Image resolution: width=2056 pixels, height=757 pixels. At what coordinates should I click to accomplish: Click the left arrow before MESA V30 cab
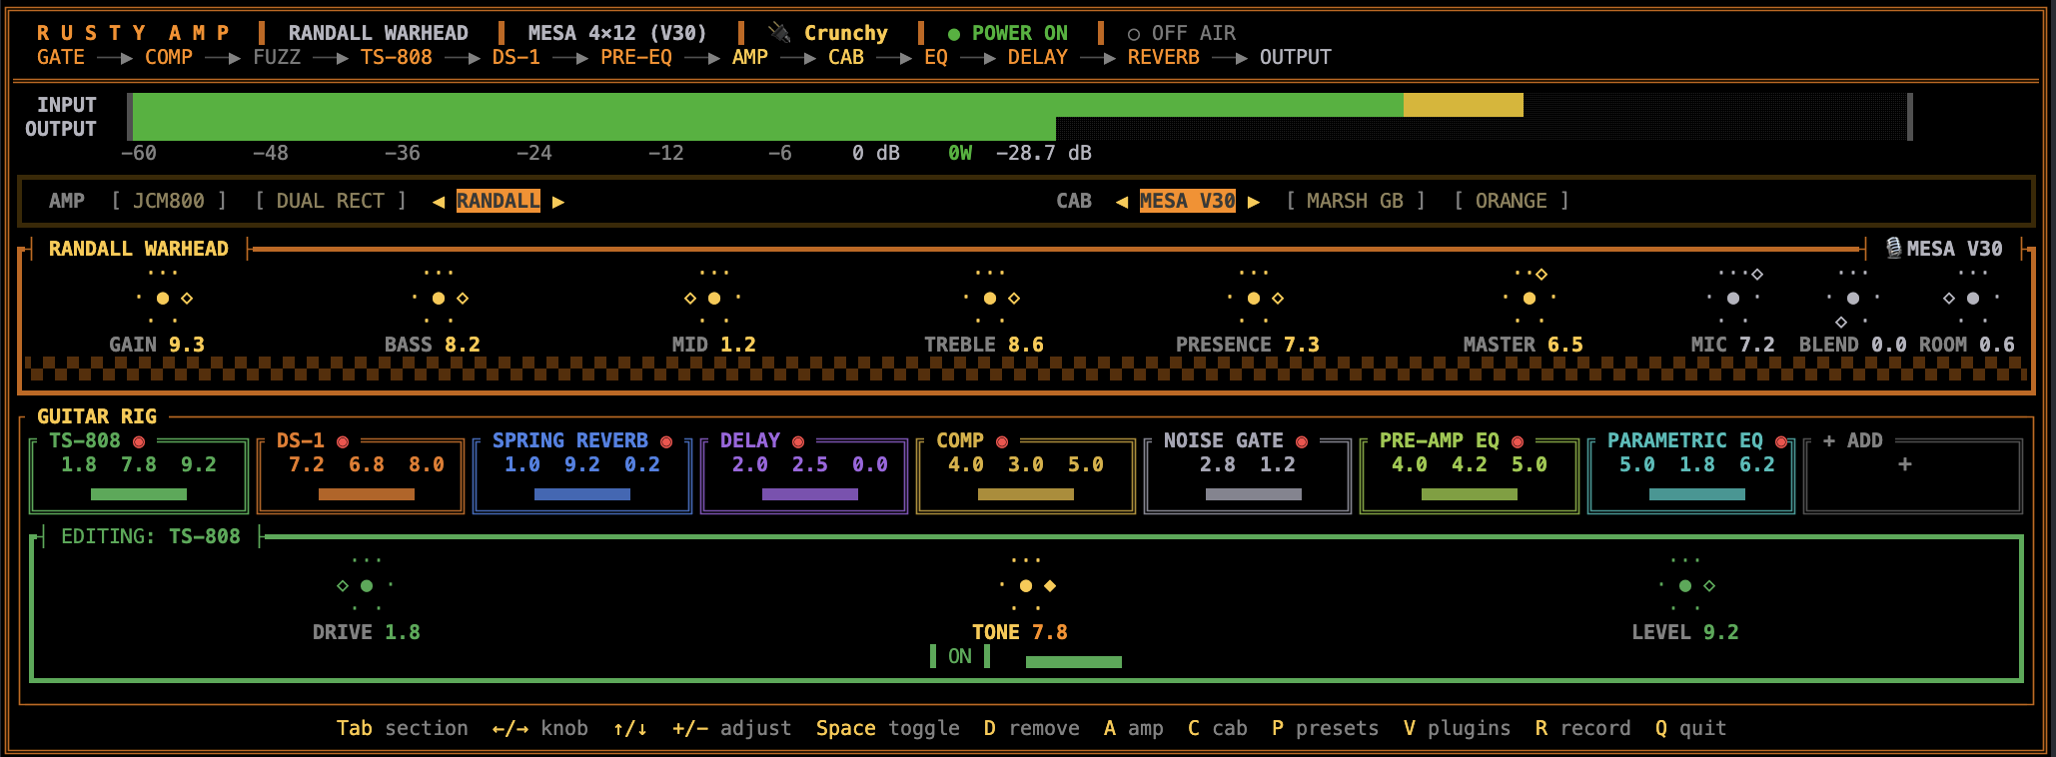click(x=1122, y=202)
